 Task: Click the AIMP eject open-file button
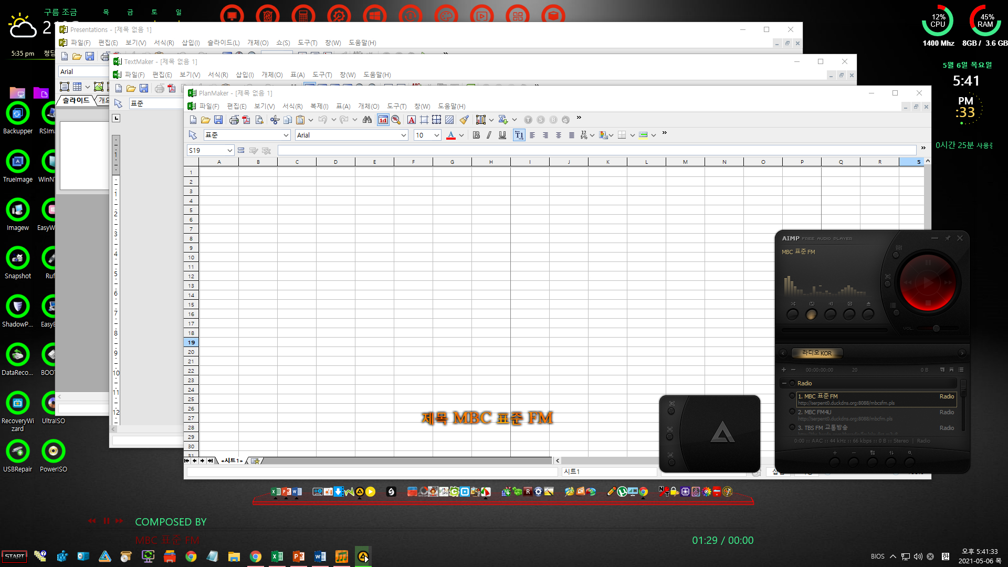868,314
